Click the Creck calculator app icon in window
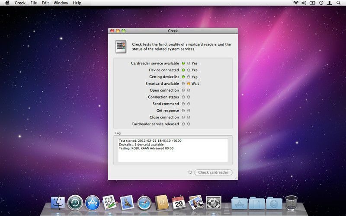 (x=121, y=47)
